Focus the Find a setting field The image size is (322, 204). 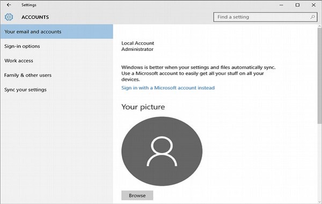point(265,17)
